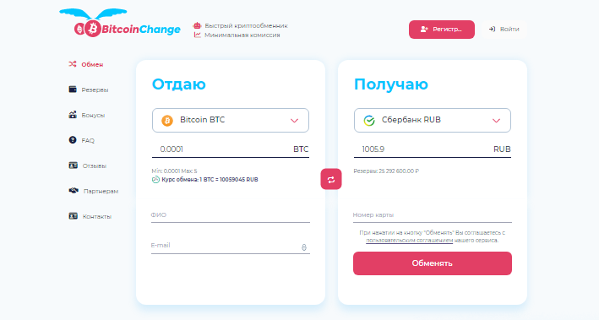Click the Отзывы reviews icon
This screenshot has width=599, height=320.
[73, 165]
